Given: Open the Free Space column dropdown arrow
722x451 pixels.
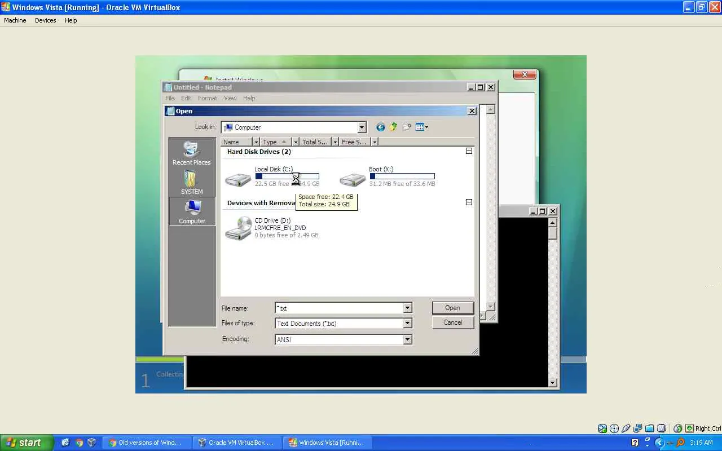Looking at the screenshot, I should pyautogui.click(x=375, y=142).
